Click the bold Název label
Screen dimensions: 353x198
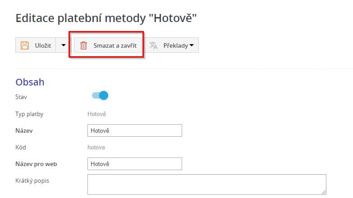[25, 130]
